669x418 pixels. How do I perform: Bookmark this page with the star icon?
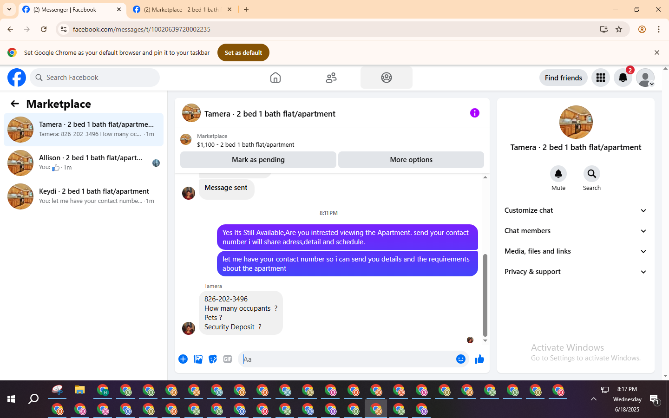pos(619,29)
